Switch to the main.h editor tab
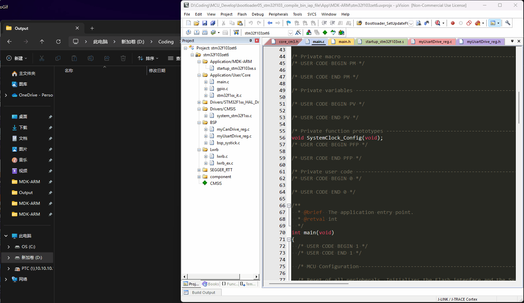This screenshot has height=303, width=524. coord(342,41)
